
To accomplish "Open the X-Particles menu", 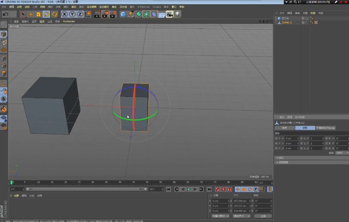I will [x=143, y=7].
